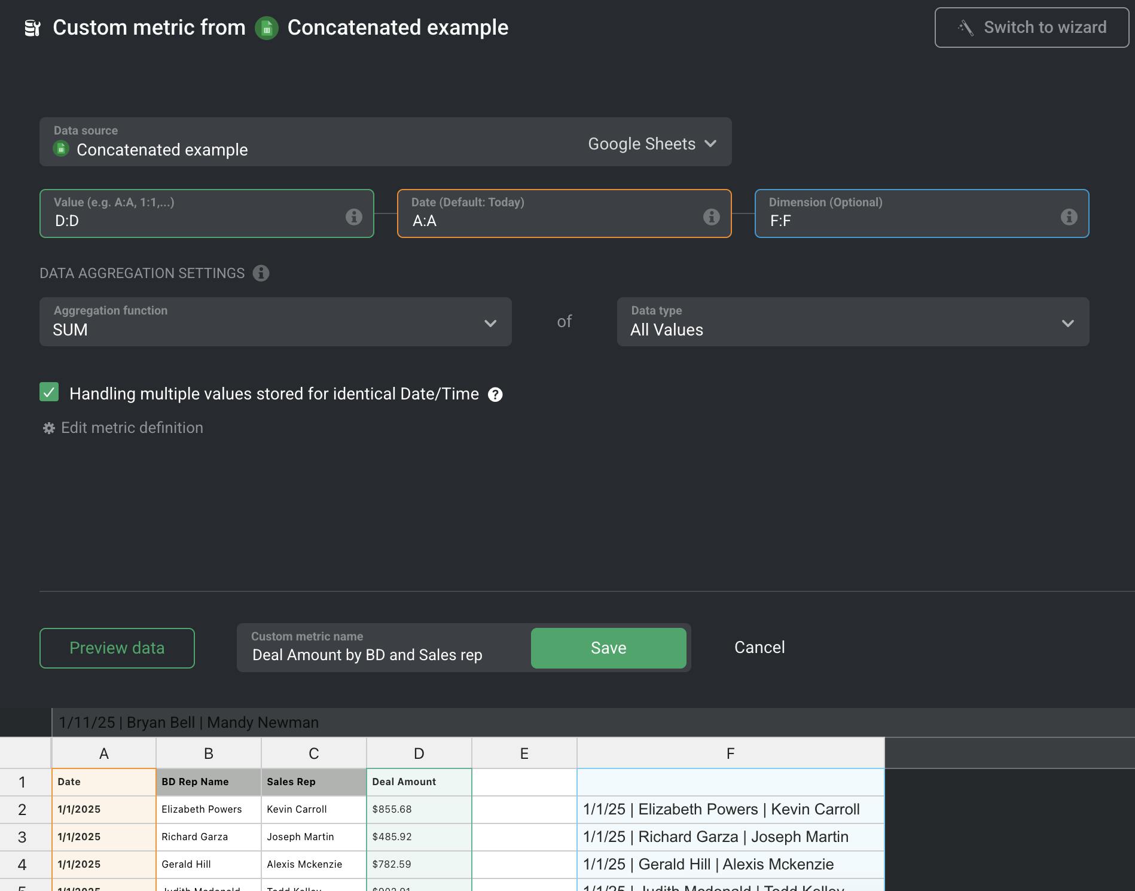Click the Date field info icon
Screen dimensions: 1135x891
pyautogui.click(x=711, y=216)
